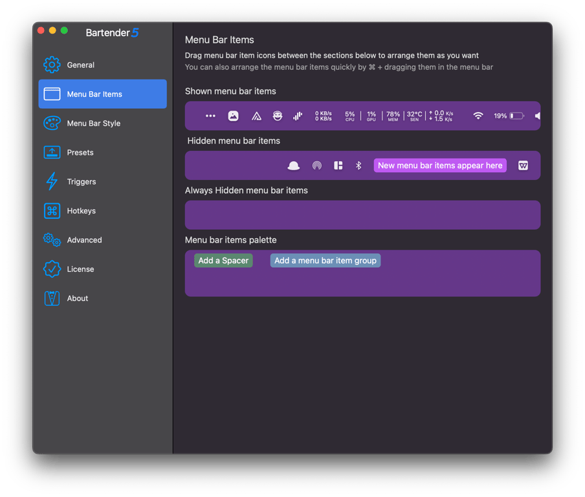Click the 32°C SEN sensor item
This screenshot has height=497, width=585.
415,116
